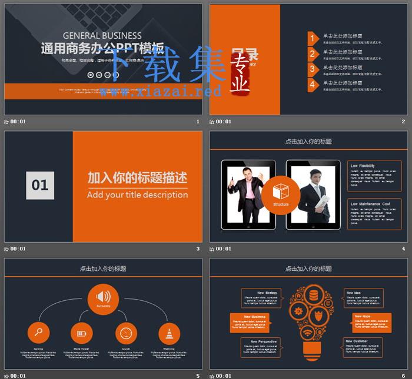This screenshot has height=379, width=412.
Task: Click the Low Flexibility text box in slide 4
Action: point(374,176)
